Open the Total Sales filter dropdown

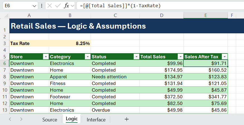tap(180, 57)
